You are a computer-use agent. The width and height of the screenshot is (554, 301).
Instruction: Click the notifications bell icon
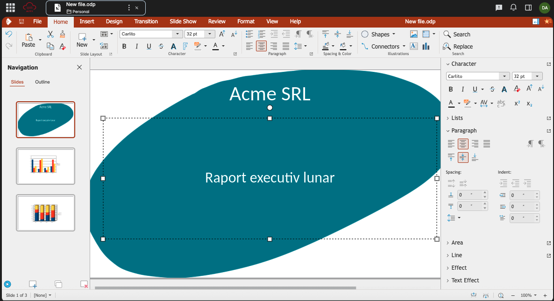tap(513, 7)
